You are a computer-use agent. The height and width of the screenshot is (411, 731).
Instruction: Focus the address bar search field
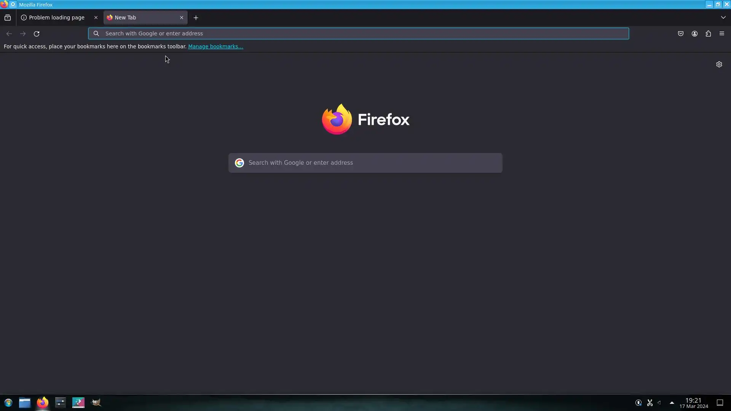[x=358, y=33]
